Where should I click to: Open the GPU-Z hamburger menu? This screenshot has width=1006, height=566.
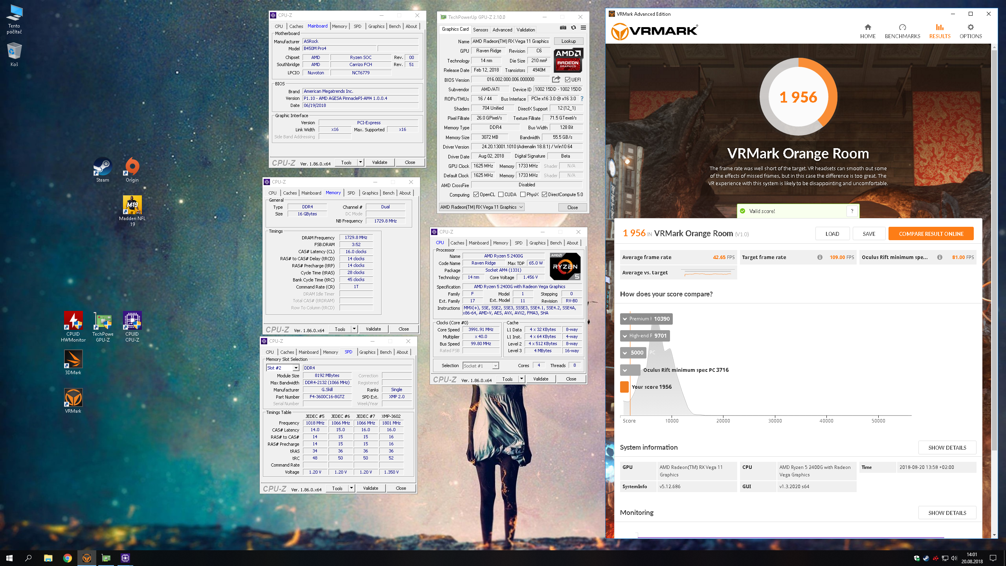583,28
